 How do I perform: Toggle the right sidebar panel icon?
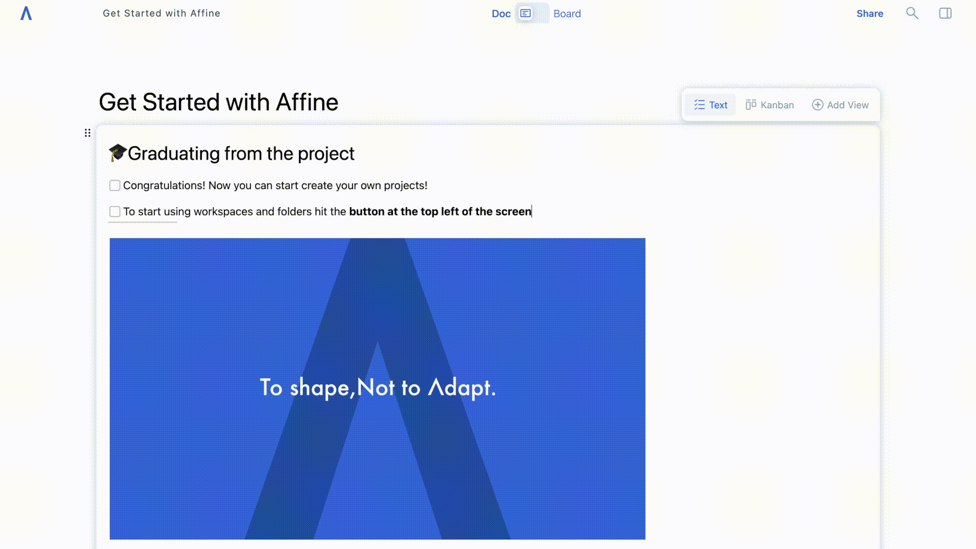click(x=945, y=13)
